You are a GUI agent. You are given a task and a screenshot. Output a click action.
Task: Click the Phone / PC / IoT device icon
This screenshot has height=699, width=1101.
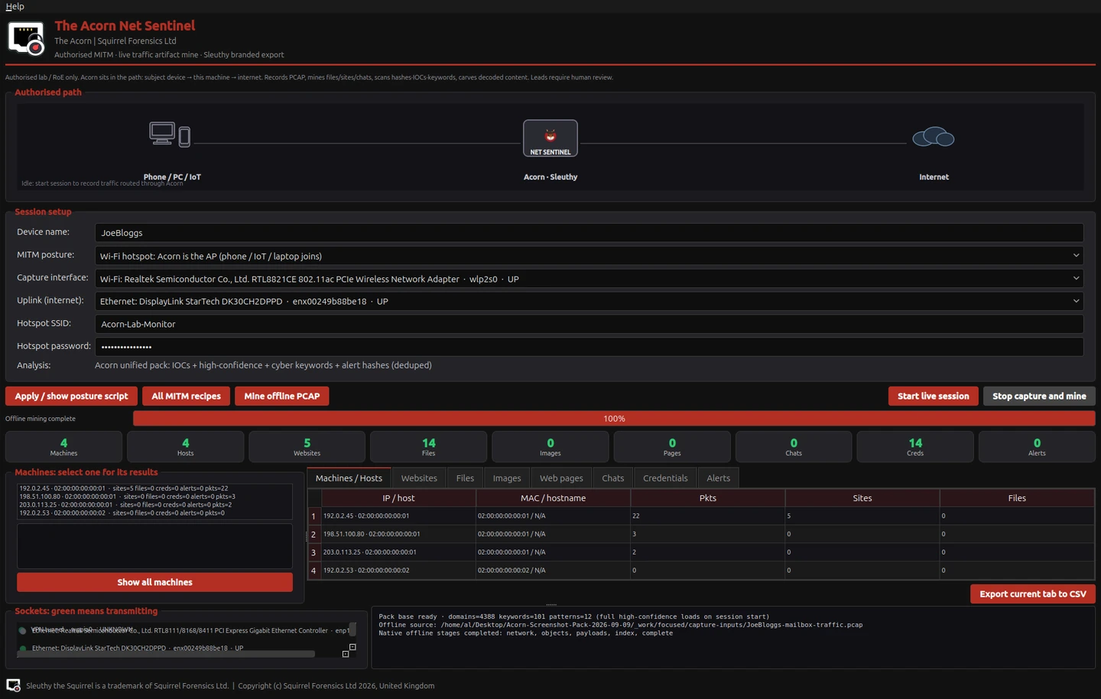(x=170, y=134)
